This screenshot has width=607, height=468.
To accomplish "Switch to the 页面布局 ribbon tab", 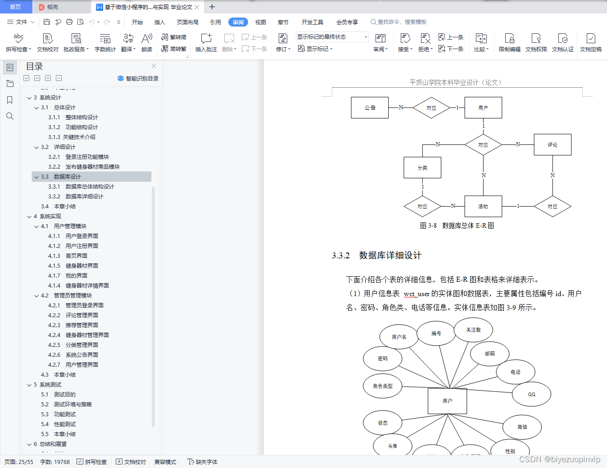I will click(188, 22).
